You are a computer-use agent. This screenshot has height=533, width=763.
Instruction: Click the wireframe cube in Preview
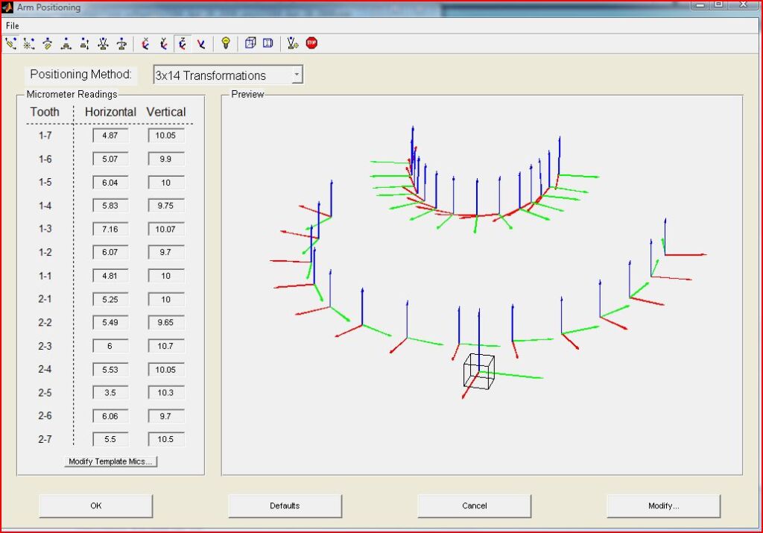point(479,371)
